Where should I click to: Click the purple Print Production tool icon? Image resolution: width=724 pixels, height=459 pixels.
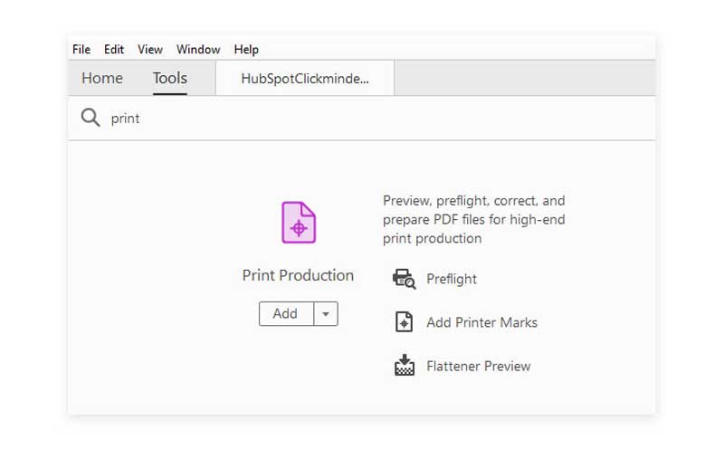299,223
